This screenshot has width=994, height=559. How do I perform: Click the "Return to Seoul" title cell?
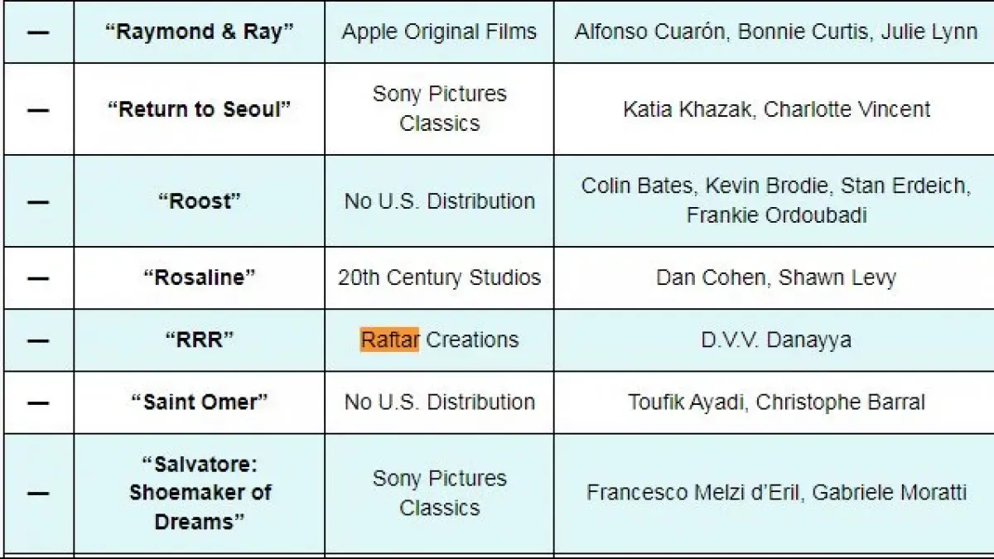click(x=200, y=109)
